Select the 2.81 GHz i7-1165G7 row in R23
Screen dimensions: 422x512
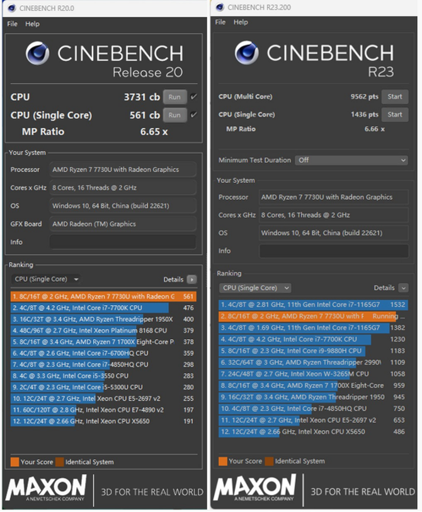click(313, 305)
